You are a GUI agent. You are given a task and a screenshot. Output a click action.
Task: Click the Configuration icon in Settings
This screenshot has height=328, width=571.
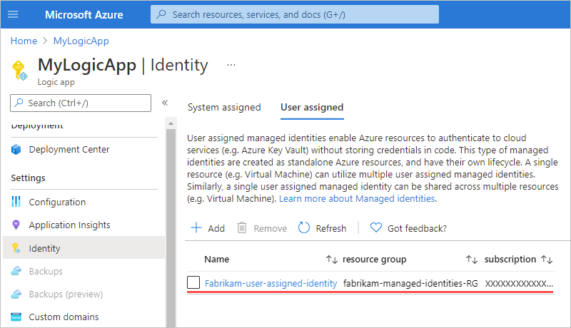[17, 203]
